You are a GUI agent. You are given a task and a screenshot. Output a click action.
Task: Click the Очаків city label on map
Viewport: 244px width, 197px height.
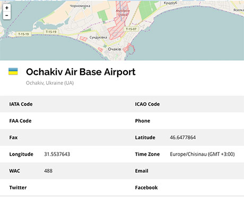(115, 49)
